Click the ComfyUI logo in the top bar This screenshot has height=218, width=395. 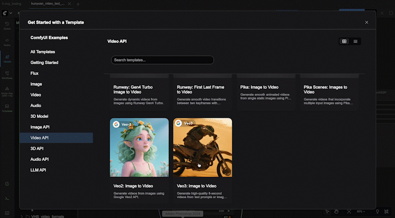5,13
